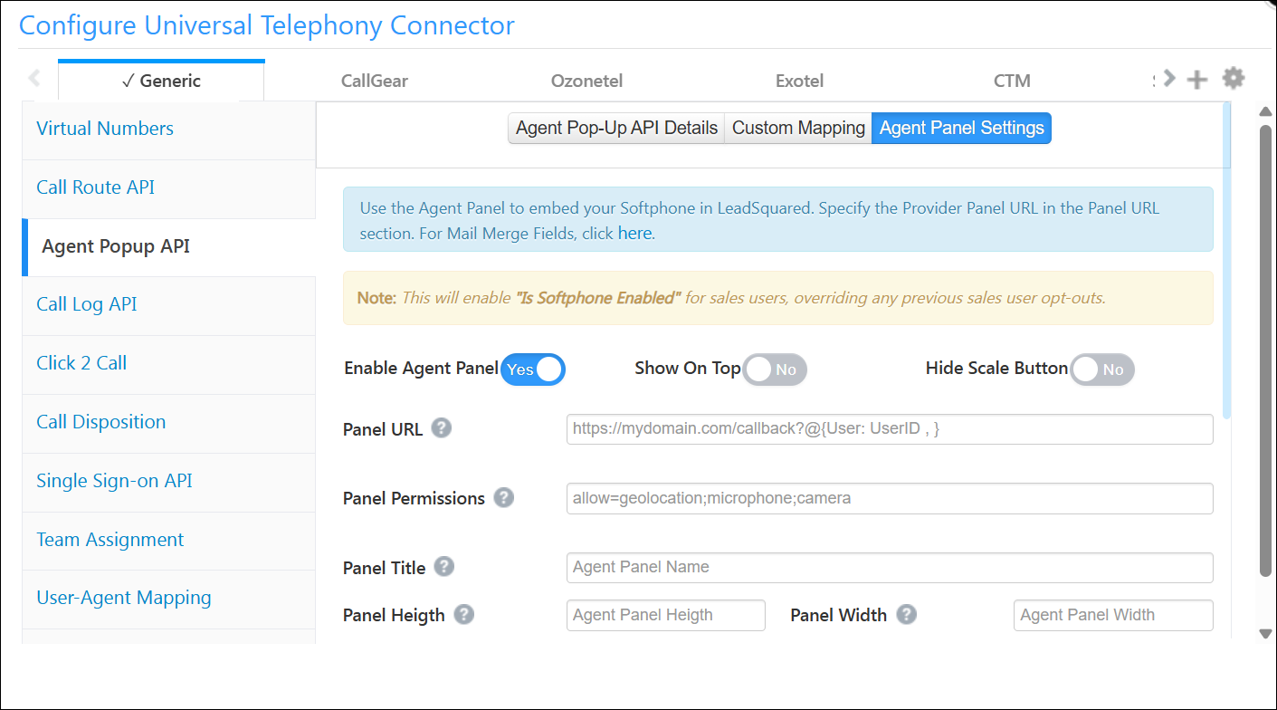Screen dimensions: 1277x710
Task: Open User-Agent Mapping section
Action: 168,598
